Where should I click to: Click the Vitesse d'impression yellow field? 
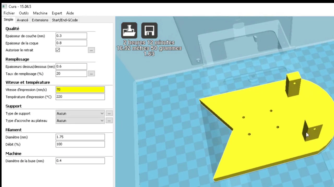[x=80, y=90]
